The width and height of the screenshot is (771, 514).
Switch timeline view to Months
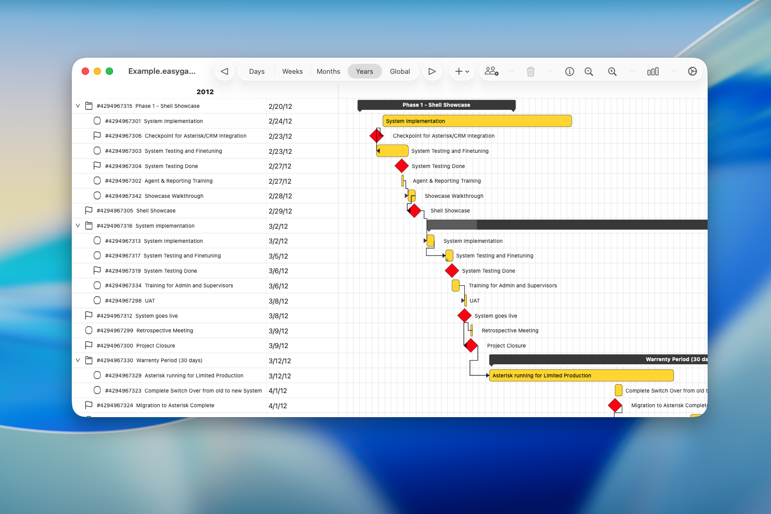[x=328, y=71]
